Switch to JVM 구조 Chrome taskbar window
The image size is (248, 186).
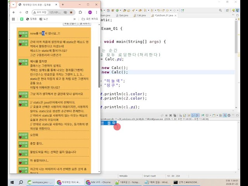click(98, 183)
